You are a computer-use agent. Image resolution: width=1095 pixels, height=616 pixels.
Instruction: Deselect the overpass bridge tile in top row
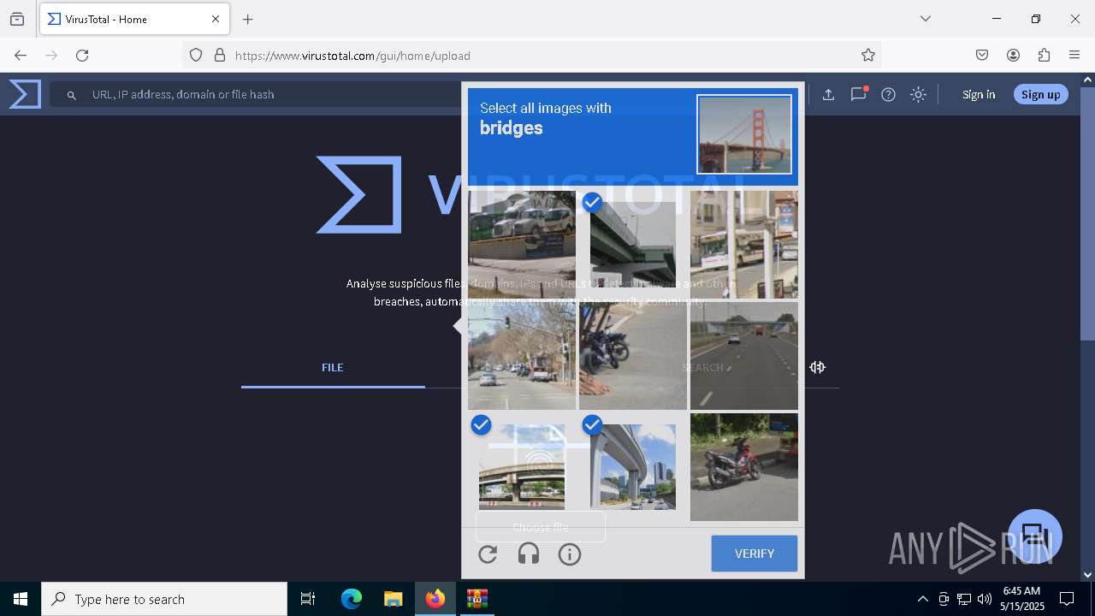(633, 245)
